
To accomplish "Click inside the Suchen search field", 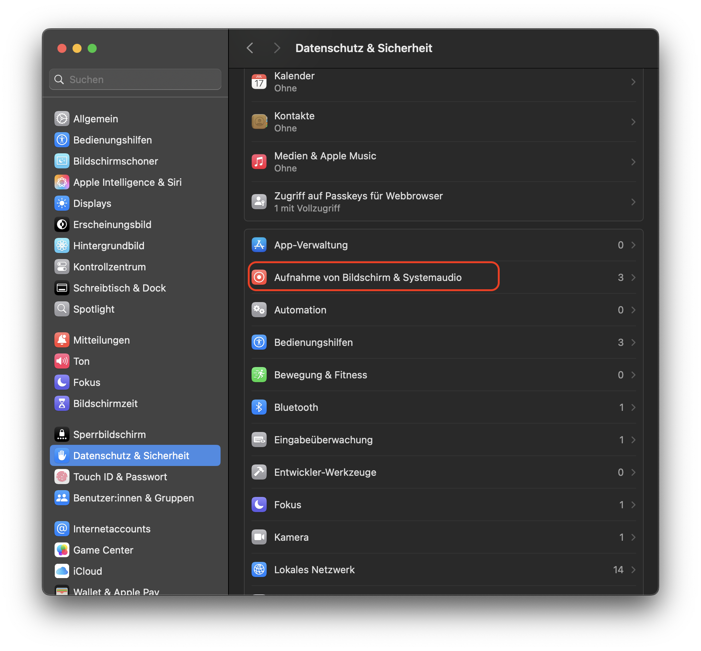I will pos(135,79).
